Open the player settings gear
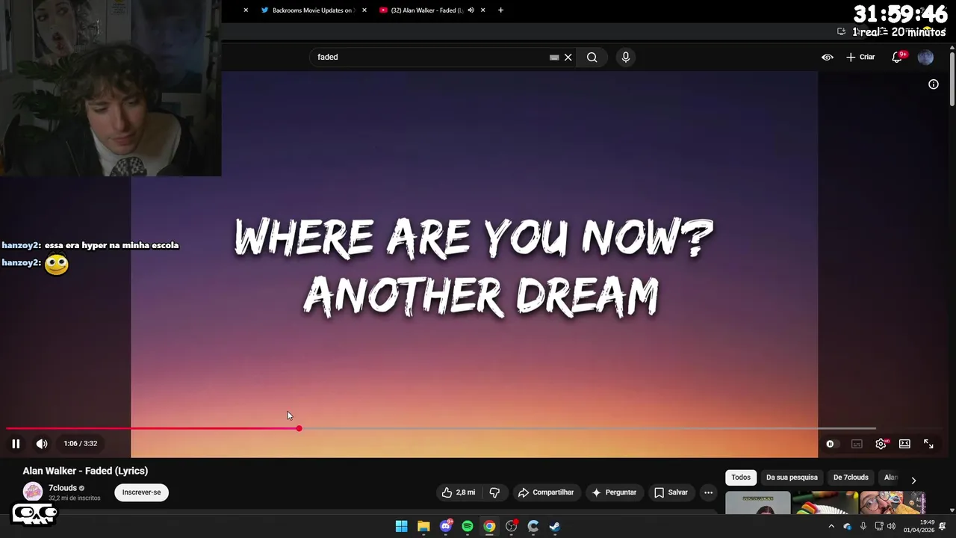This screenshot has width=956, height=538. point(881,444)
